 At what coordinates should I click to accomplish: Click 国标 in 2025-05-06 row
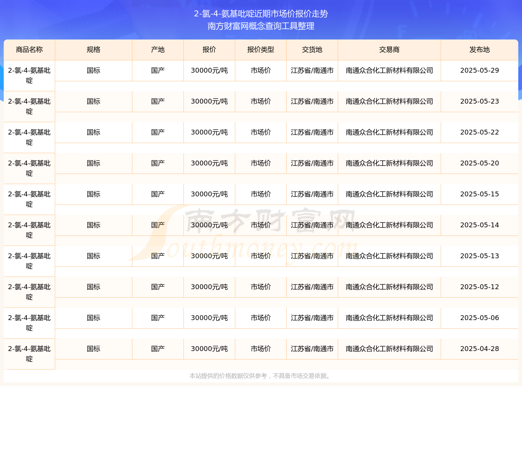[94, 318]
